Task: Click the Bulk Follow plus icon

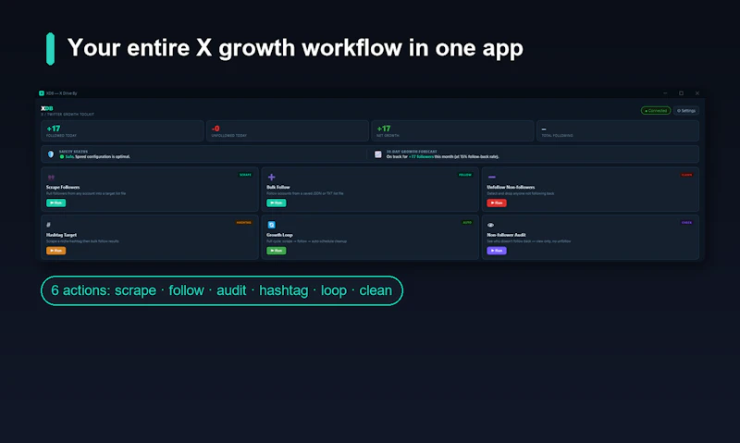Action: (x=271, y=178)
